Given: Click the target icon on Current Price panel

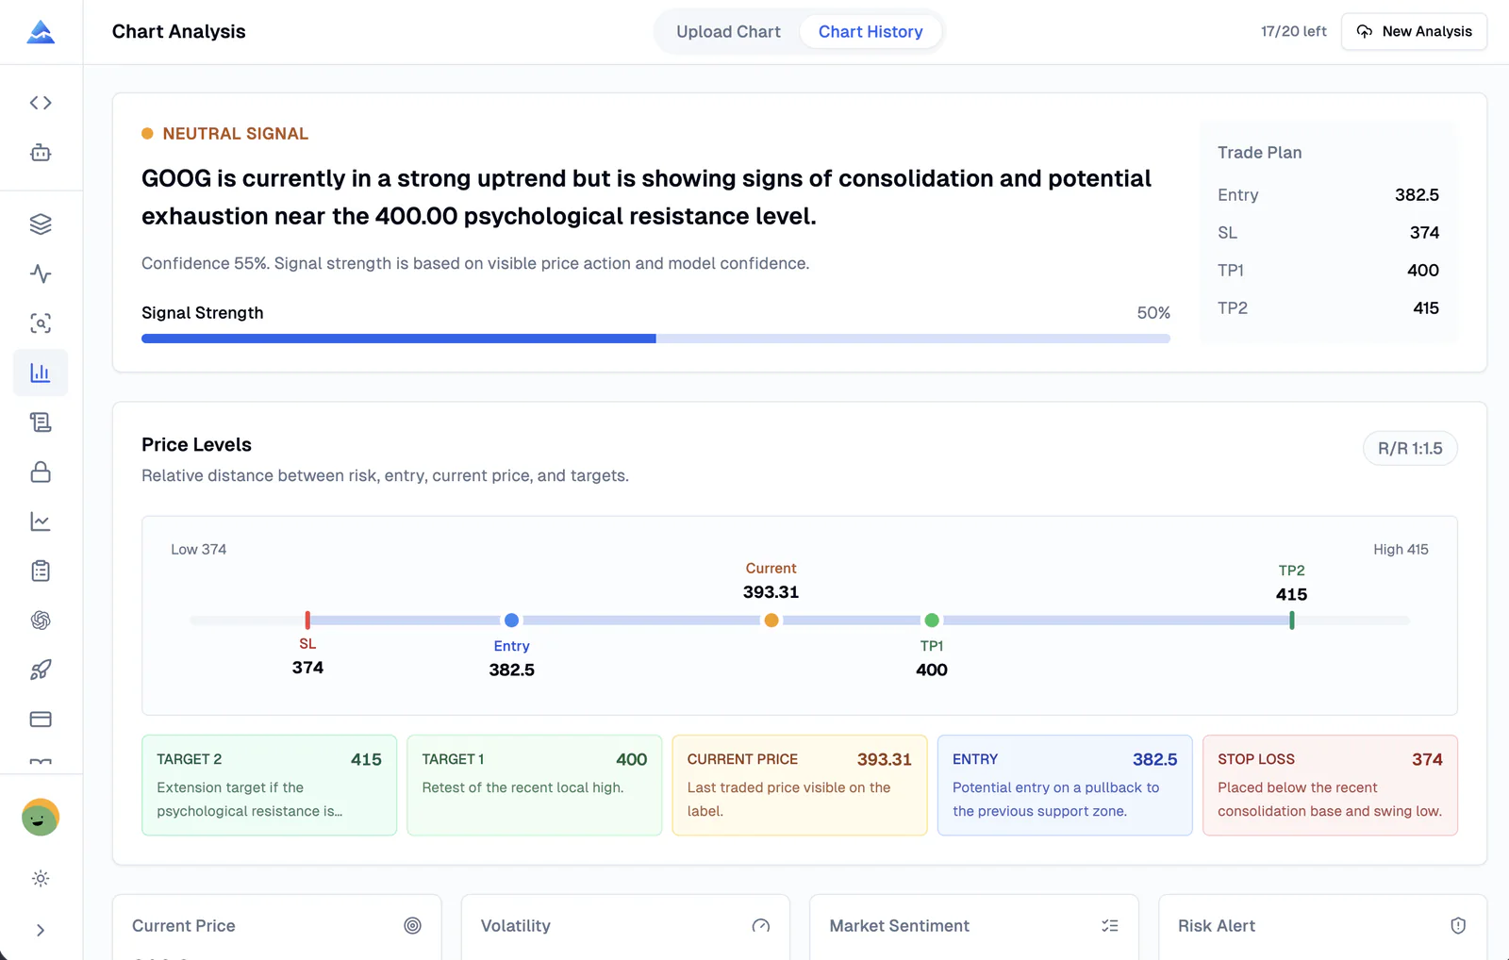Looking at the screenshot, I should pos(412,925).
